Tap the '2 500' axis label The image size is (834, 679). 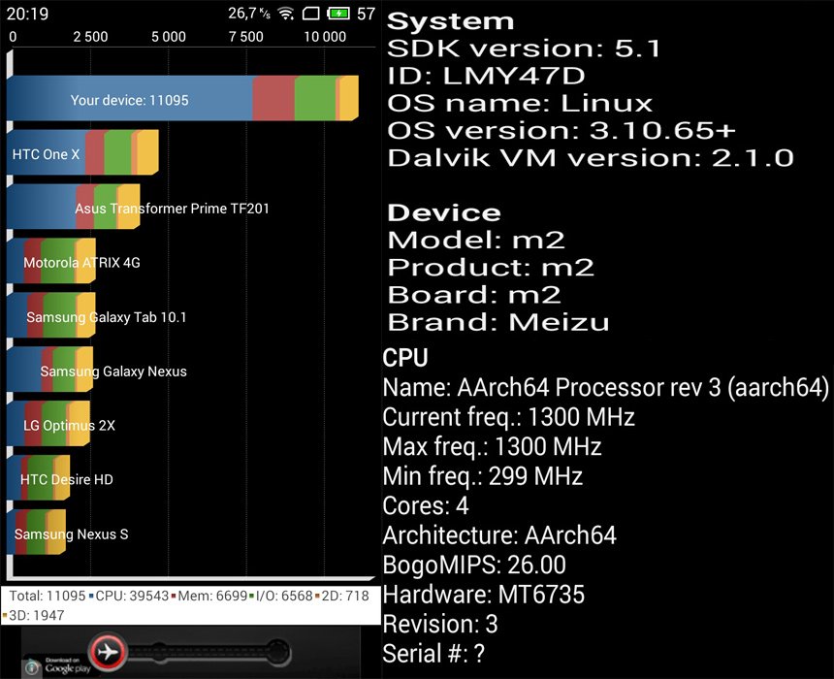90,37
